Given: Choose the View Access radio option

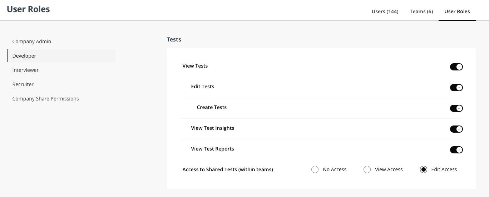Looking at the screenshot, I should pyautogui.click(x=367, y=169).
